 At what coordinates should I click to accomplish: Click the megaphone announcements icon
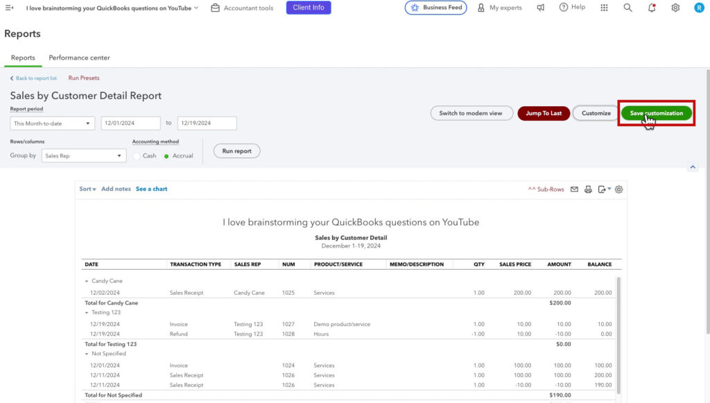pyautogui.click(x=542, y=8)
